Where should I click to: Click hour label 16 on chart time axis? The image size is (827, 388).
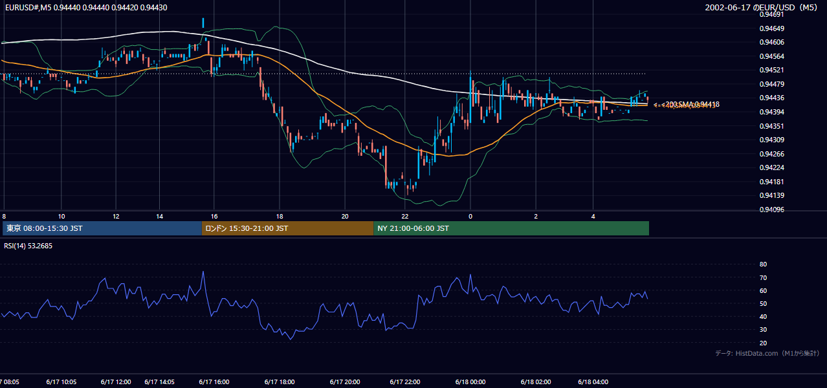tap(214, 216)
